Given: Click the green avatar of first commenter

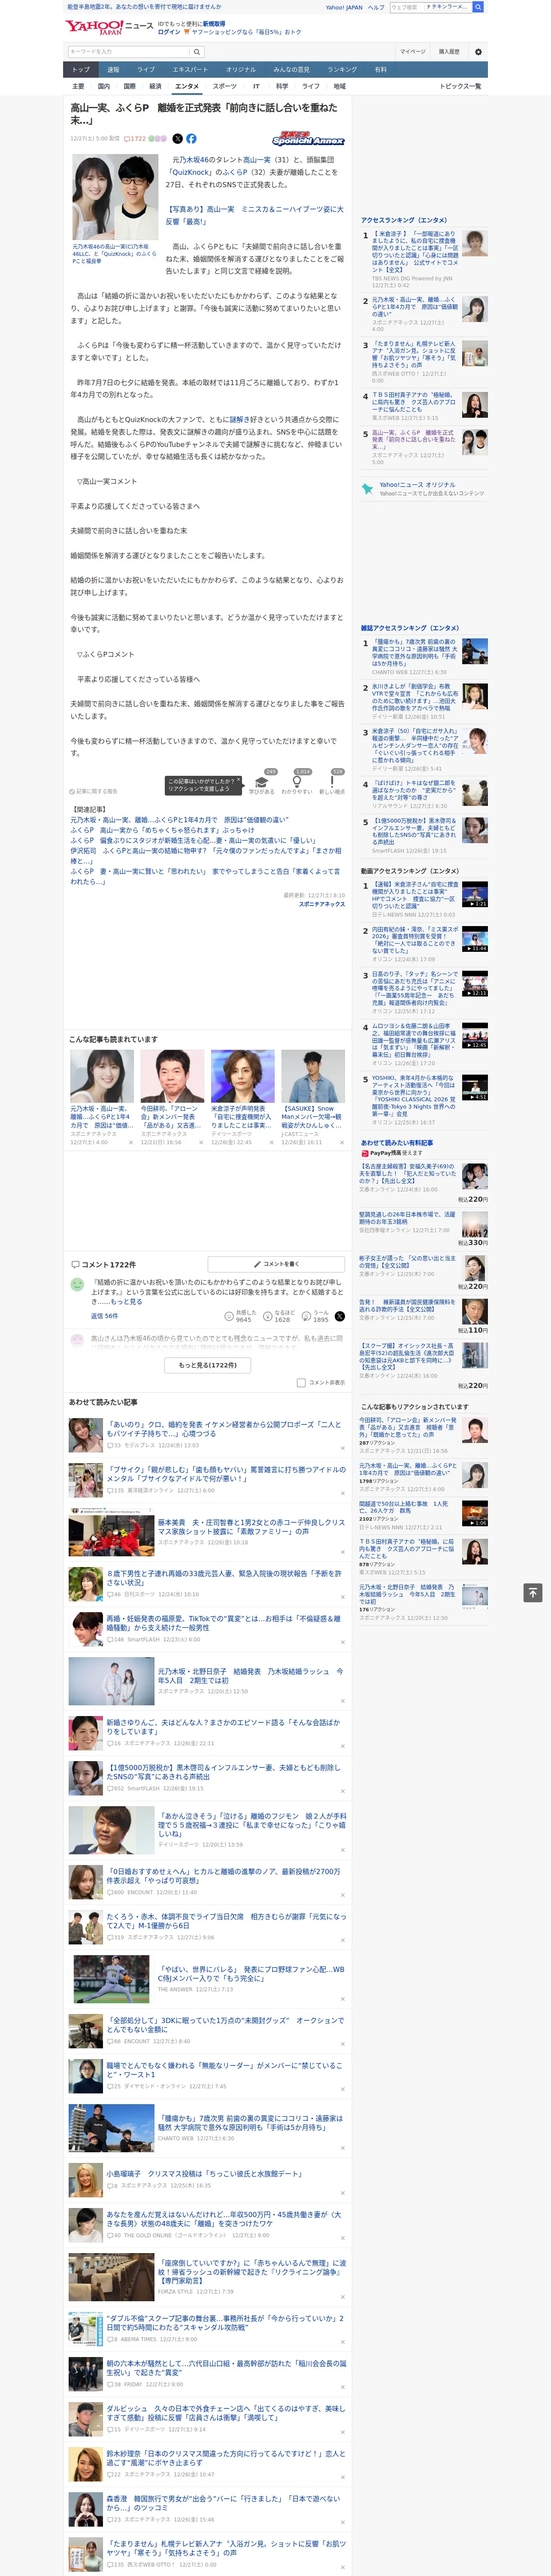Looking at the screenshot, I should click(x=77, y=1284).
